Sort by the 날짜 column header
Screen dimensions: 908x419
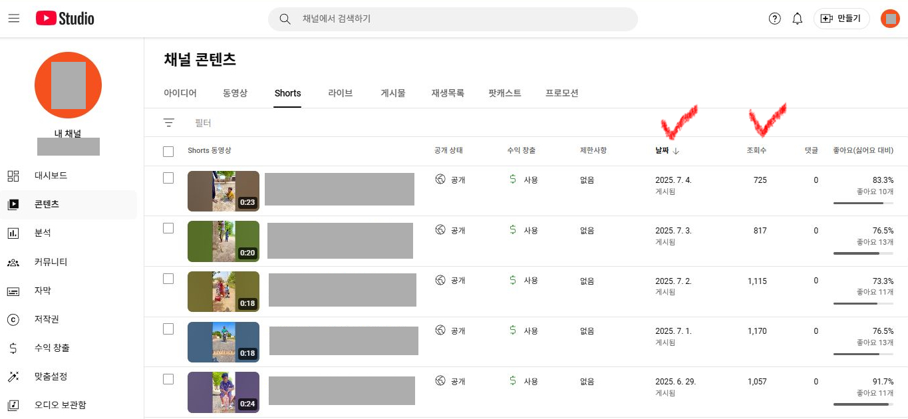[x=667, y=151]
